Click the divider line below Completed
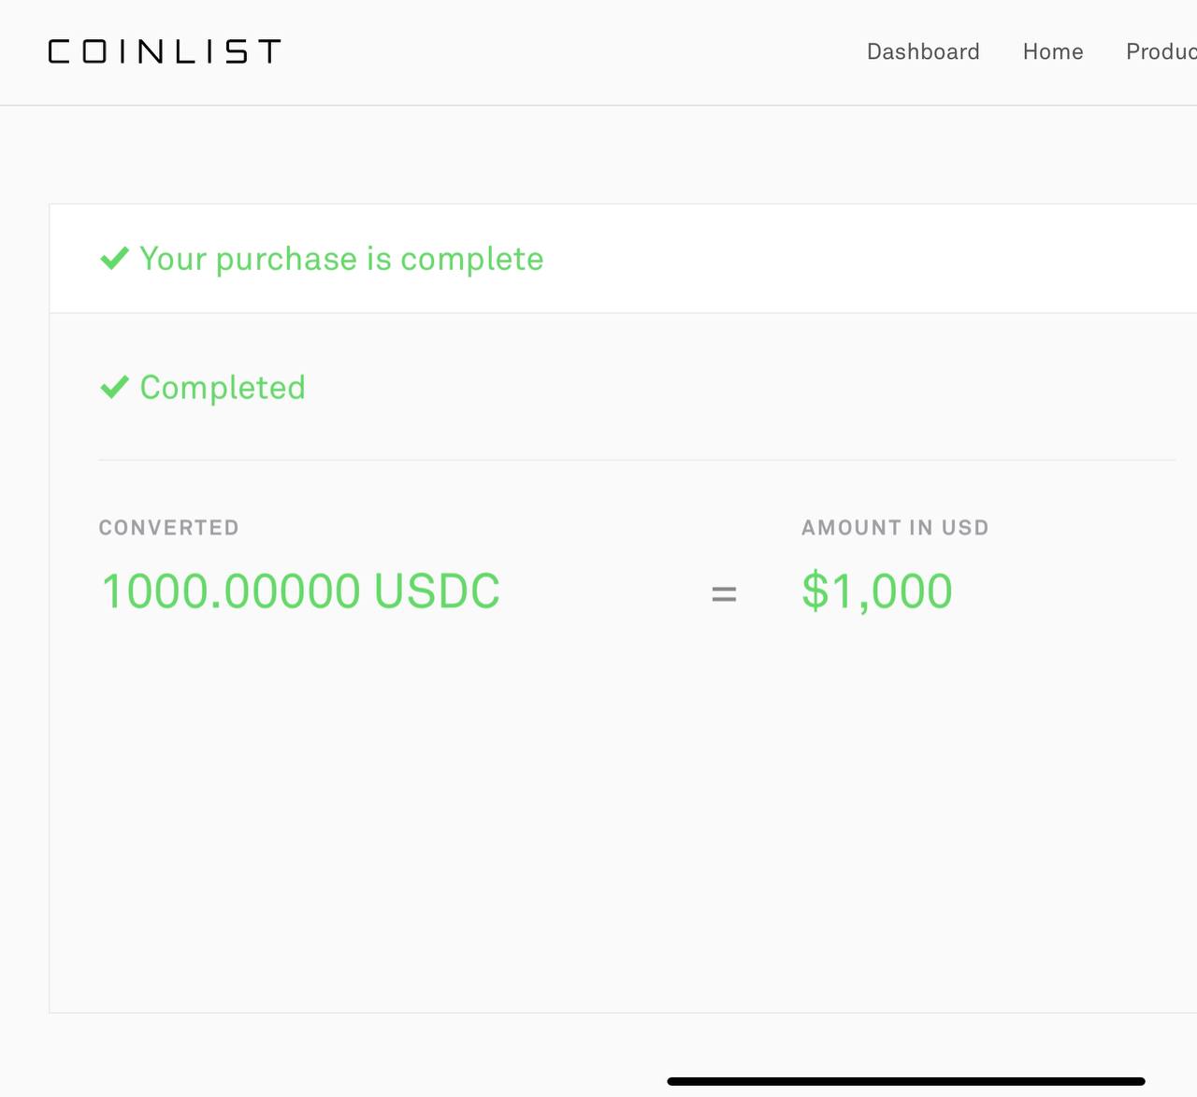Image resolution: width=1197 pixels, height=1097 pixels. 636,460
